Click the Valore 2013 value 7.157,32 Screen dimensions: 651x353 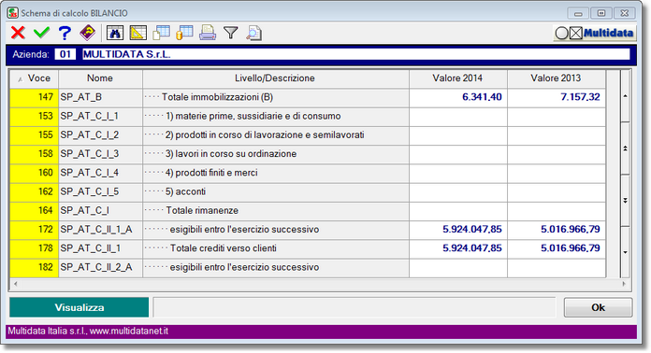point(580,97)
